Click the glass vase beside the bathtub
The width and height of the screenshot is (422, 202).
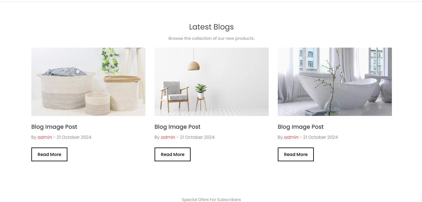(332, 105)
